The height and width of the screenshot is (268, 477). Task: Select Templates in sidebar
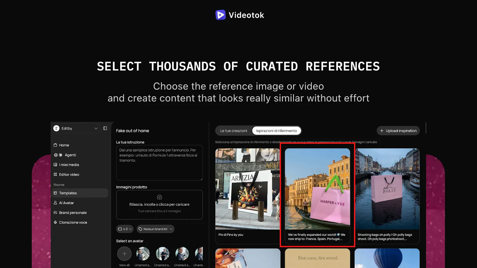(80, 193)
